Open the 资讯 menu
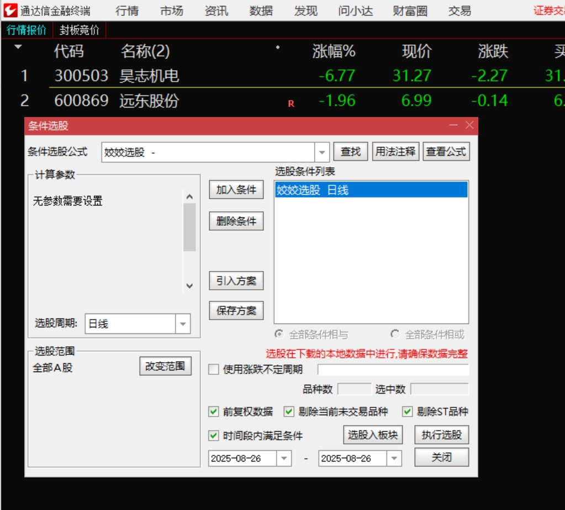Screen dimensions: 565x510 [216, 11]
